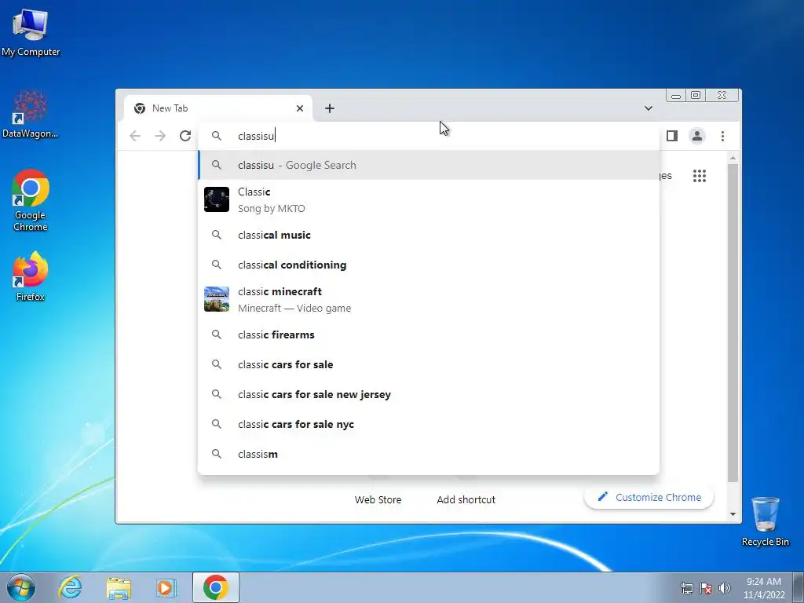Expand the tab search chevron
The image size is (804, 603).
648,108
